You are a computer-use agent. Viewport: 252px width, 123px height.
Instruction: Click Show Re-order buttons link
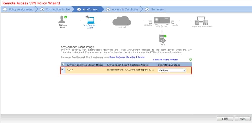[x=165, y=59]
